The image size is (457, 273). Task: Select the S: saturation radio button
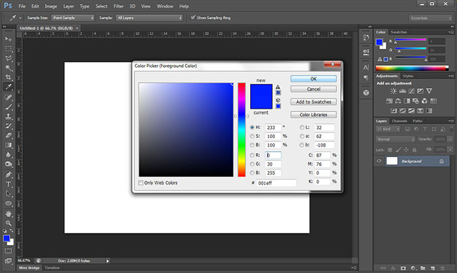(x=253, y=137)
